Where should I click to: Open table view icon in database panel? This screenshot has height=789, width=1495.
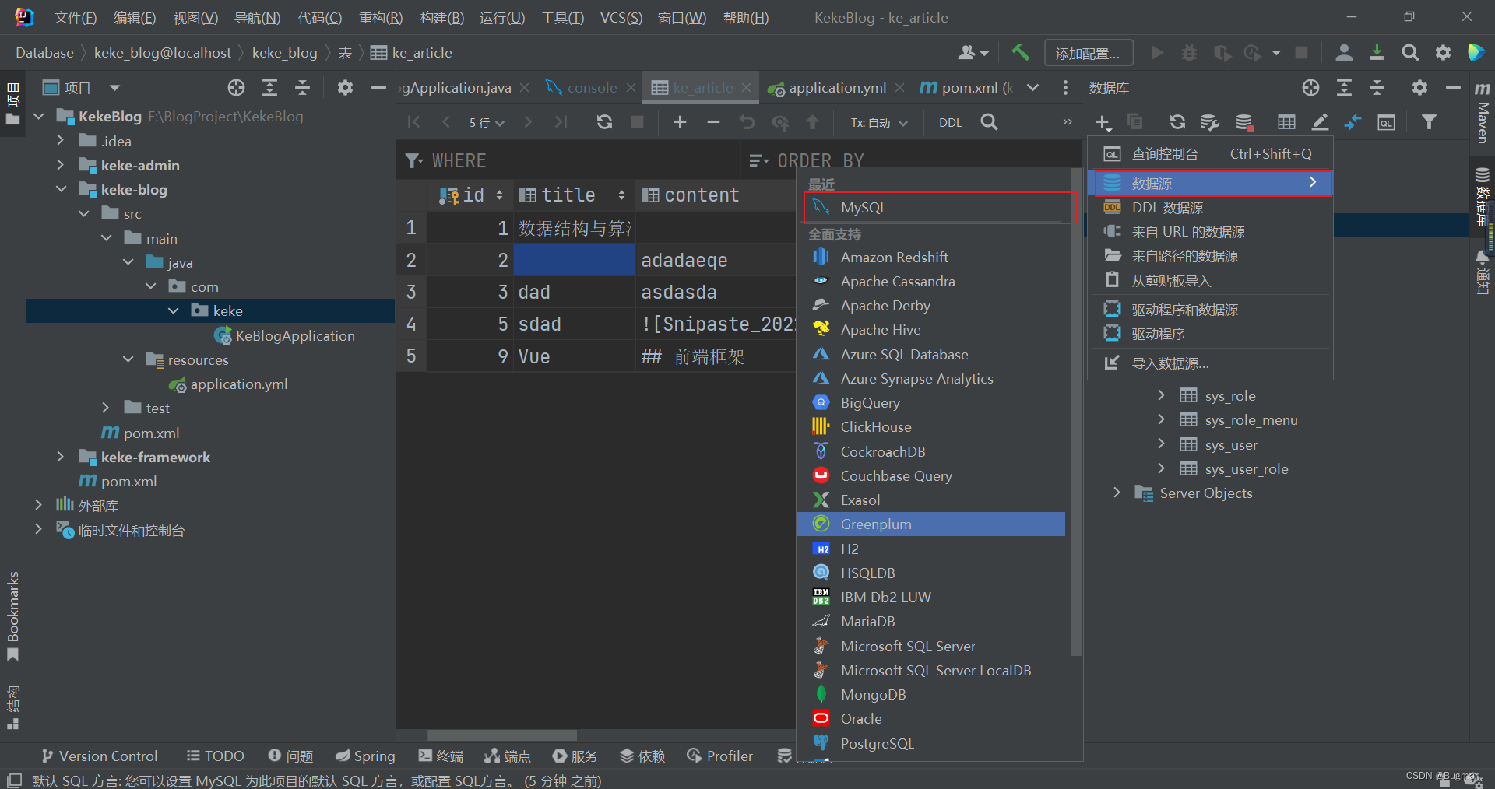pyautogui.click(x=1286, y=122)
